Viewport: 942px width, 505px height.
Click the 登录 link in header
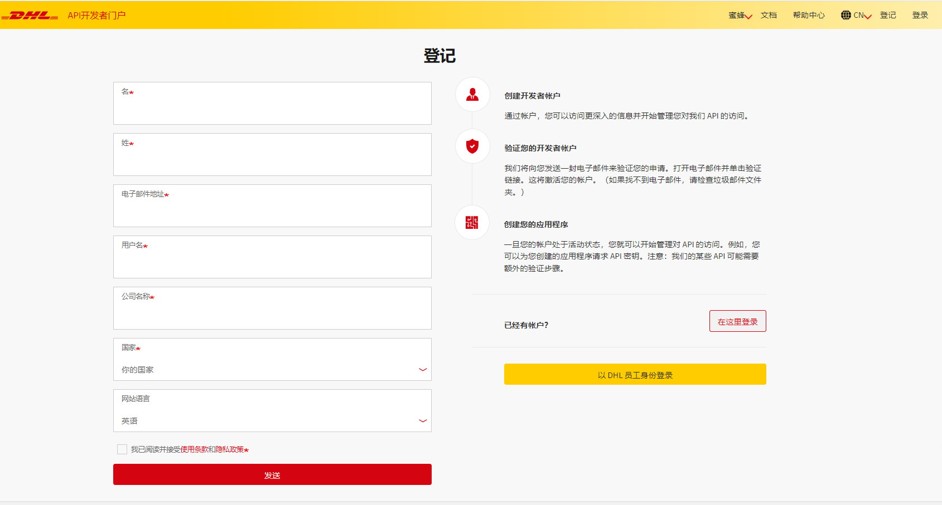click(x=920, y=16)
